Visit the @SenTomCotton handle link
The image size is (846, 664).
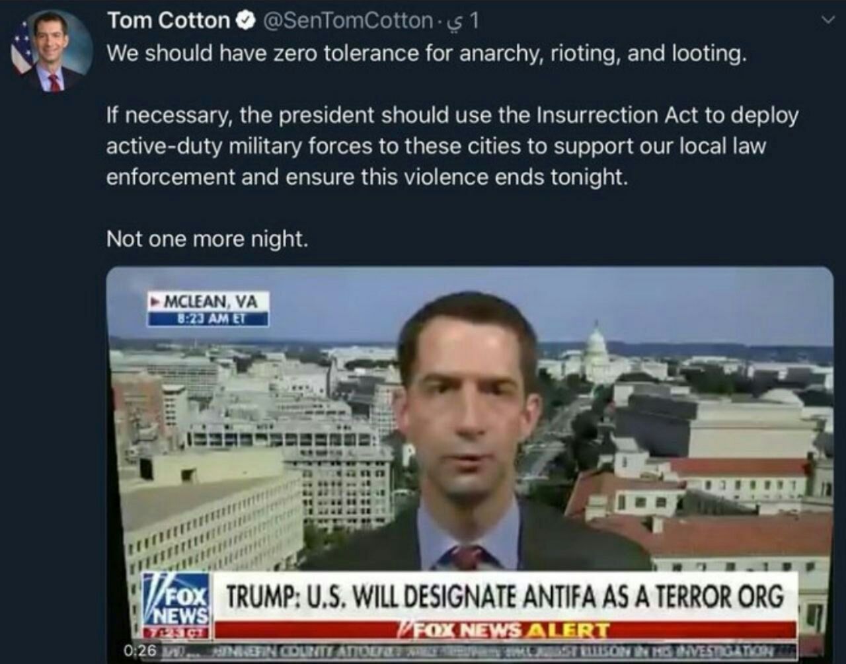348,20
